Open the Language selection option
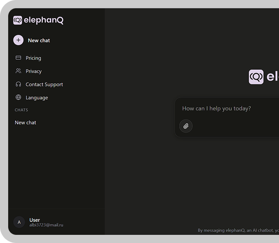The height and width of the screenshot is (243, 279). (x=37, y=97)
